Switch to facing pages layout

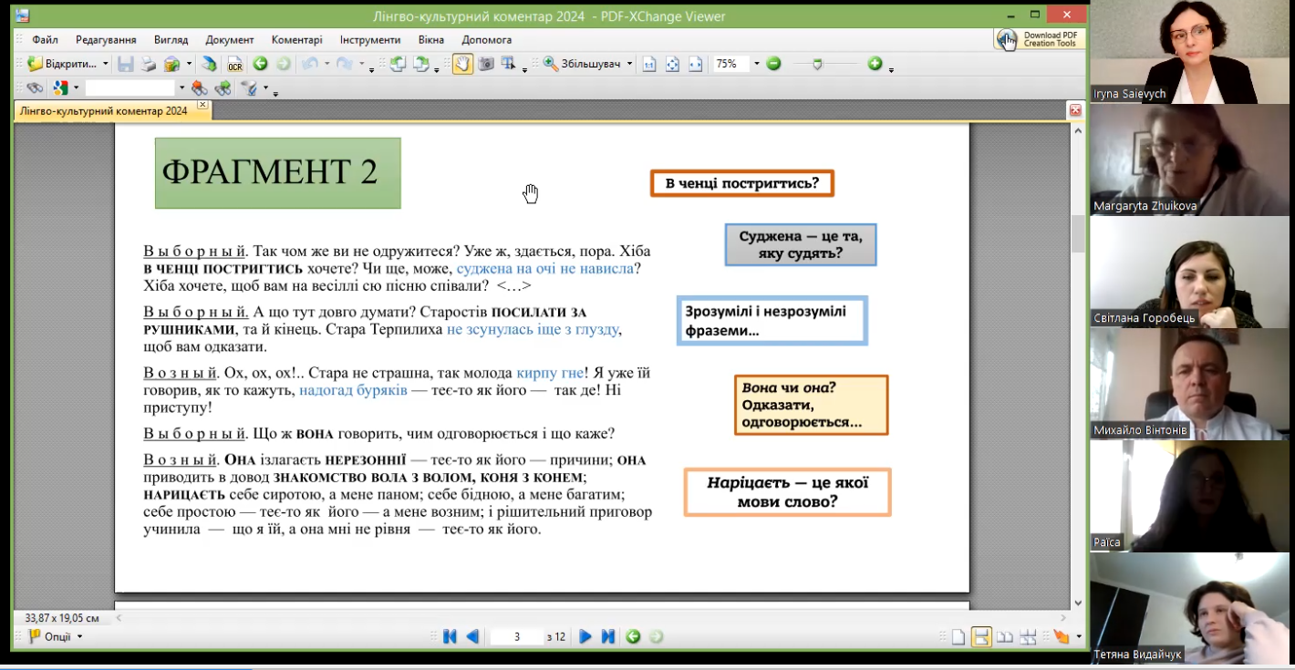(1004, 636)
